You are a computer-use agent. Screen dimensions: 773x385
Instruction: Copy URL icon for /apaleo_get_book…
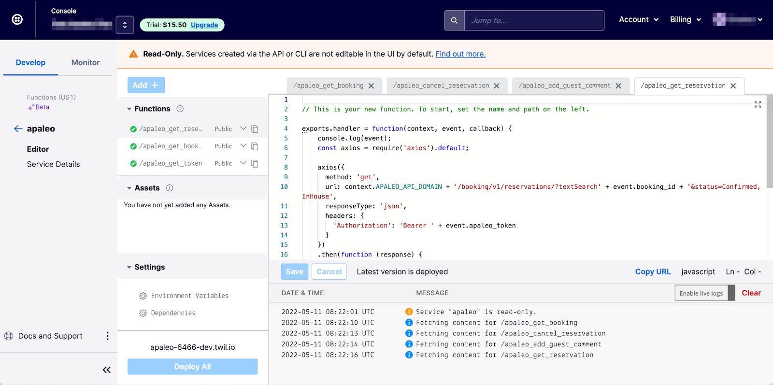click(255, 146)
